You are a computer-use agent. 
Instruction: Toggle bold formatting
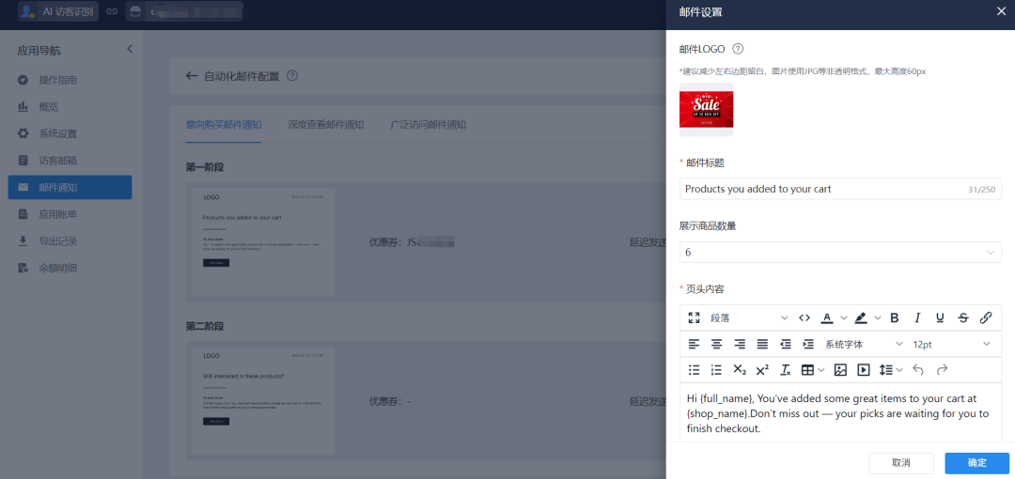[895, 317]
